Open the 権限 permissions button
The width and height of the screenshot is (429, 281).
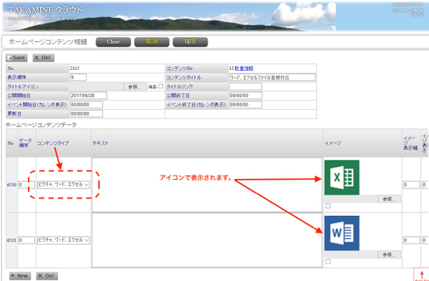190,42
